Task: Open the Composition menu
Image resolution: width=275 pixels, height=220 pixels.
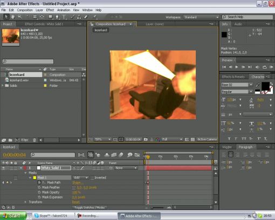Action: point(25,10)
